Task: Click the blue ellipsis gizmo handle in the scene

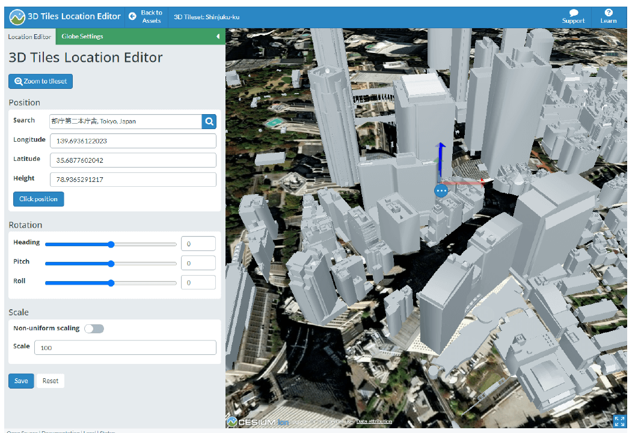Action: tap(441, 190)
